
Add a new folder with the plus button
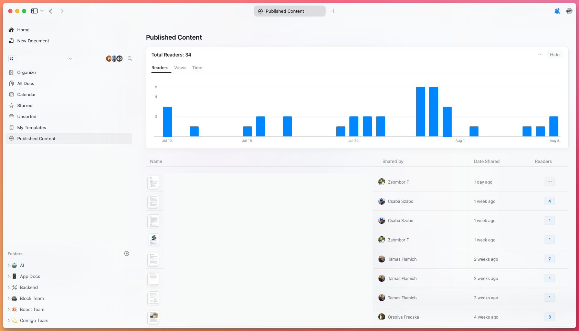126,254
